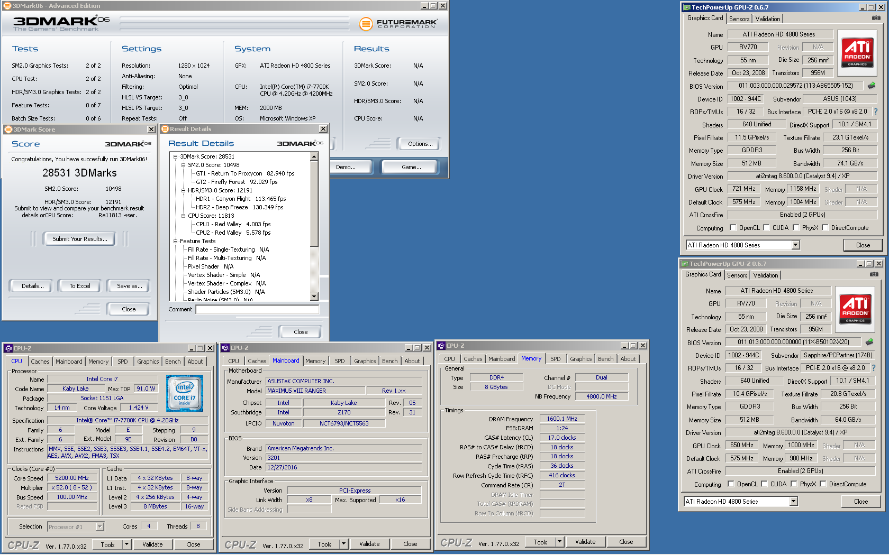The image size is (889, 555).
Task: Open the GPU selector dropdown in top GPU-Z
Action: (795, 245)
